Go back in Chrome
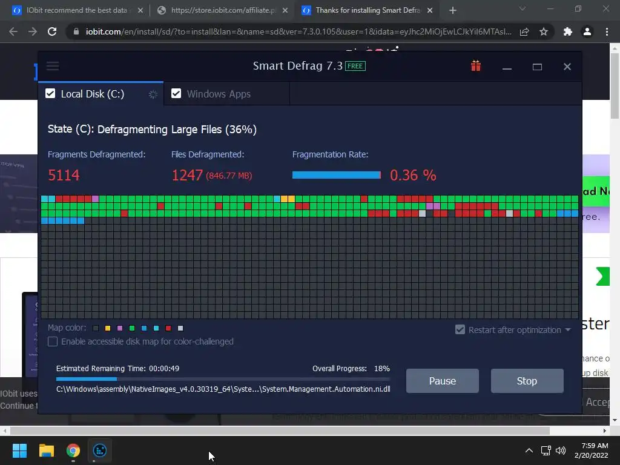 tap(13, 31)
